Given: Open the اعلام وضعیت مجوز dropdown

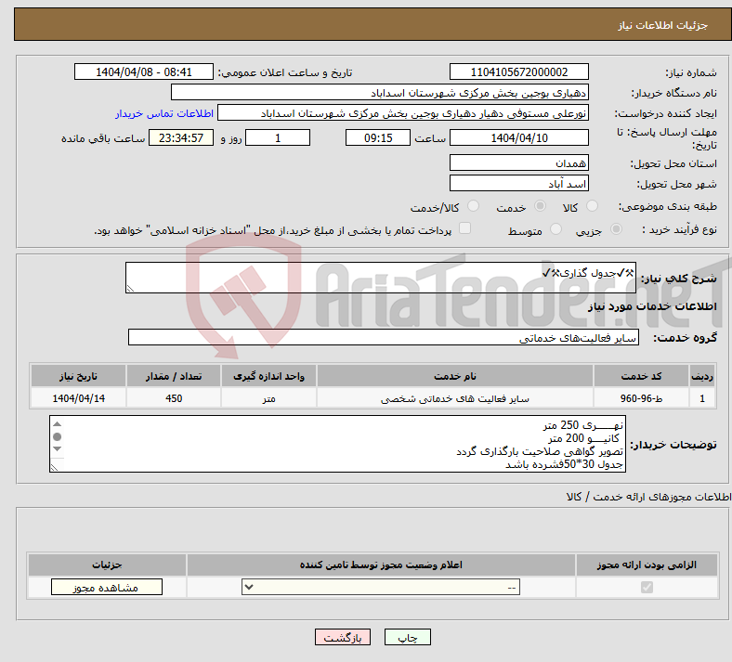Looking at the screenshot, I should pyautogui.click(x=381, y=587).
